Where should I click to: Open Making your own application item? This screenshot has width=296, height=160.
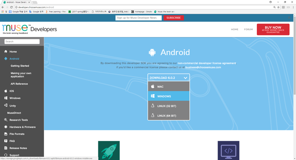click(x=21, y=75)
